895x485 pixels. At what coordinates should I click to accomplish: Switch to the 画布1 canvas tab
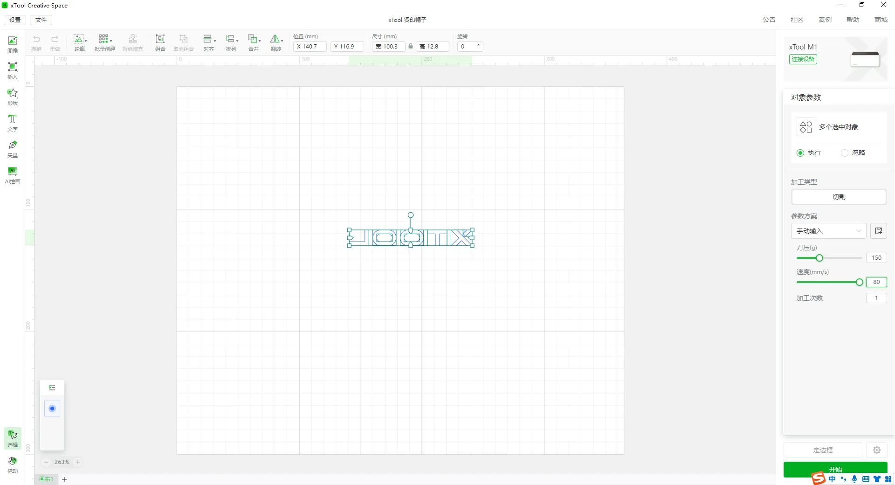[46, 479]
